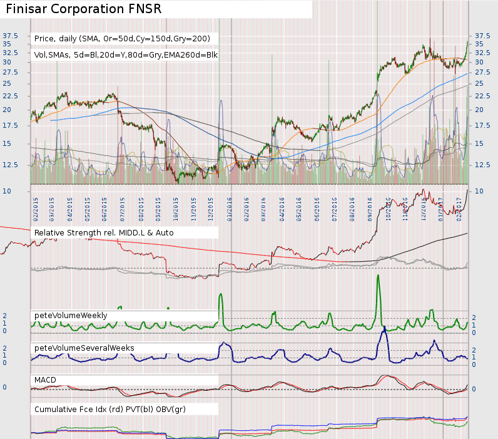
Task: Click the 07/2016 date axis label
Action: 334,210
